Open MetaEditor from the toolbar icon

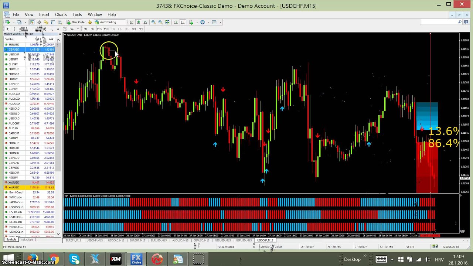90,22
